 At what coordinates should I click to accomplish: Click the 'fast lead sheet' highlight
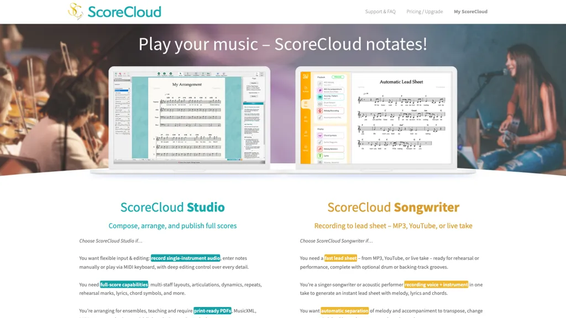tap(340, 258)
